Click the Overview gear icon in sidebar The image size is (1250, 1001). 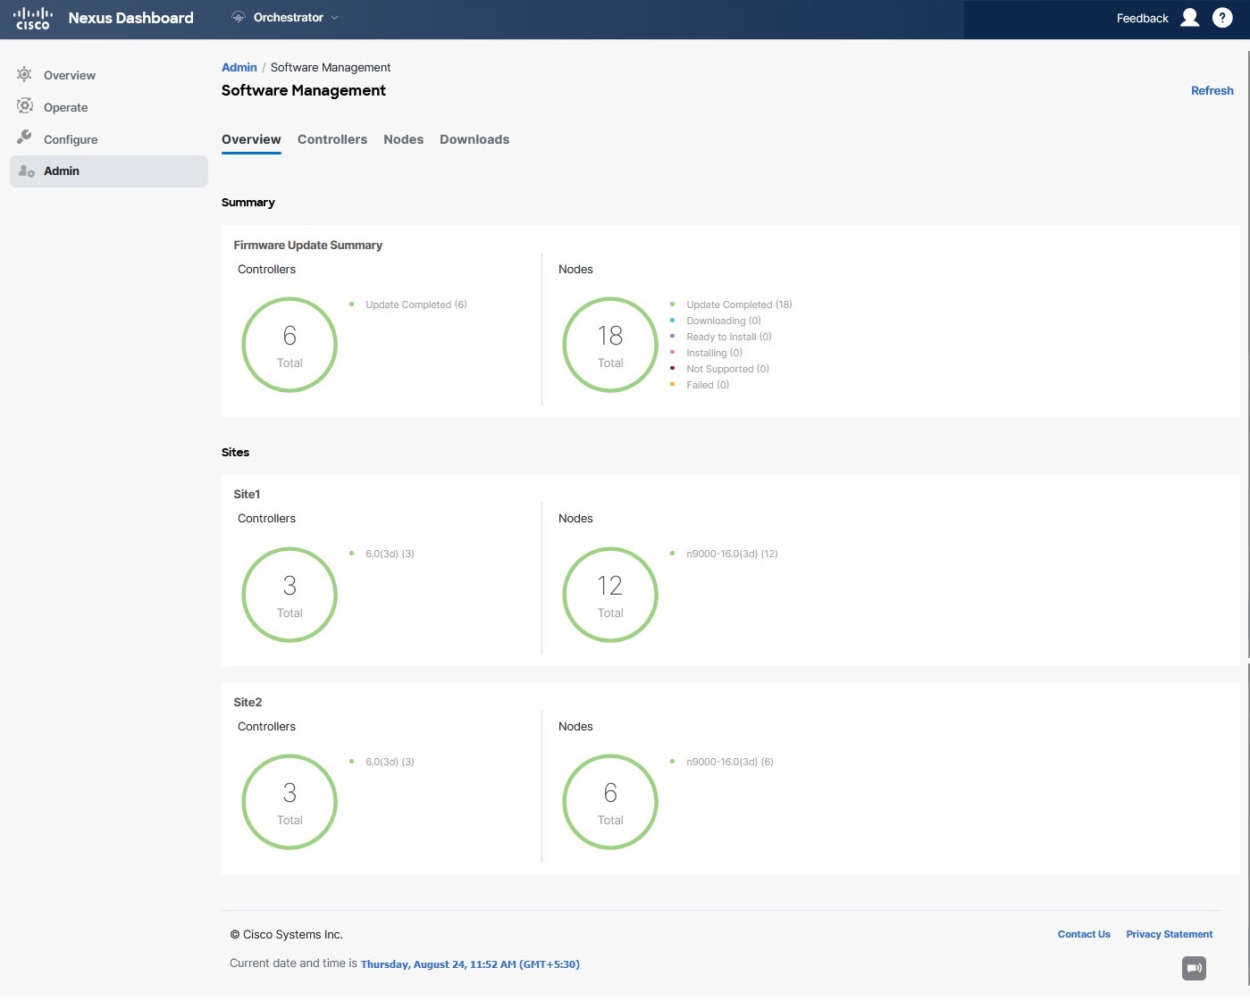tap(25, 75)
